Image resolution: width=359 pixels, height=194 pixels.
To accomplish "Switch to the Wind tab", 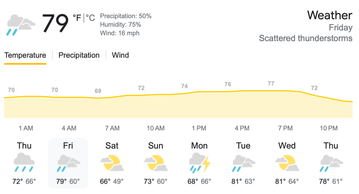I will click(x=120, y=55).
